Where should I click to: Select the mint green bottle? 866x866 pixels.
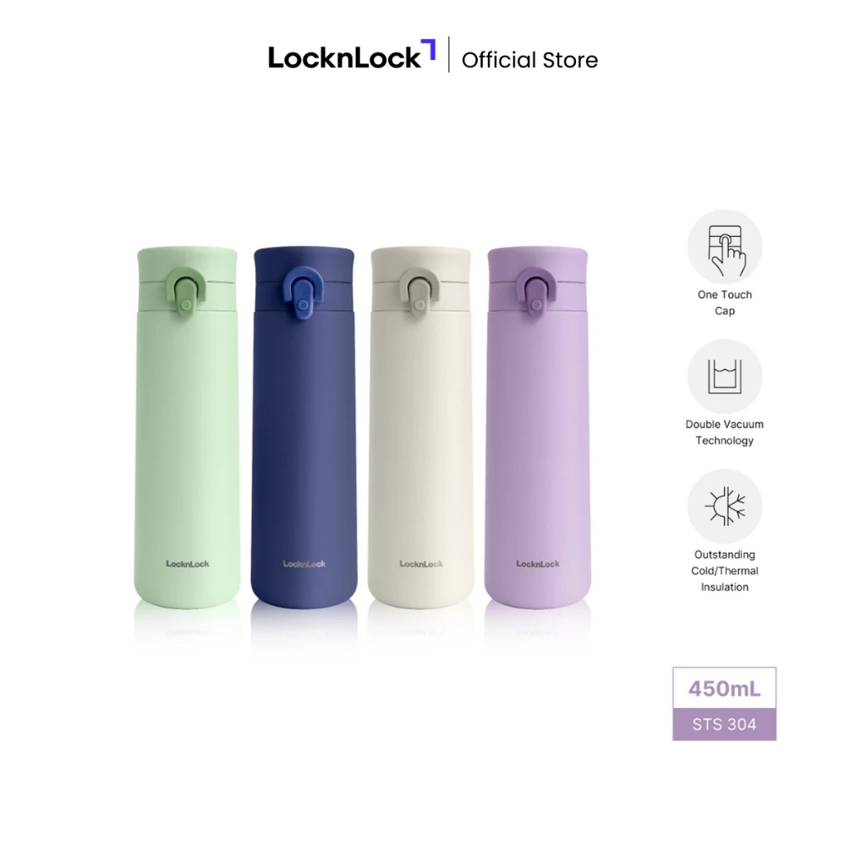pyautogui.click(x=187, y=428)
